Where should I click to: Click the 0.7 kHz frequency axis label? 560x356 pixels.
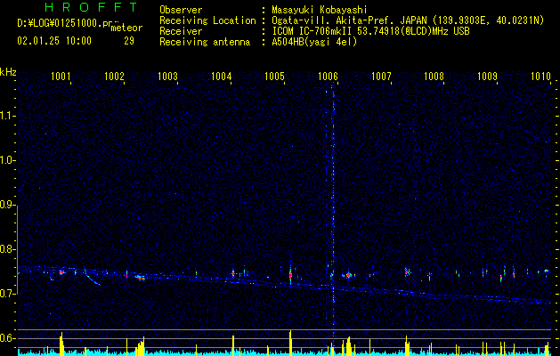coord(7,294)
